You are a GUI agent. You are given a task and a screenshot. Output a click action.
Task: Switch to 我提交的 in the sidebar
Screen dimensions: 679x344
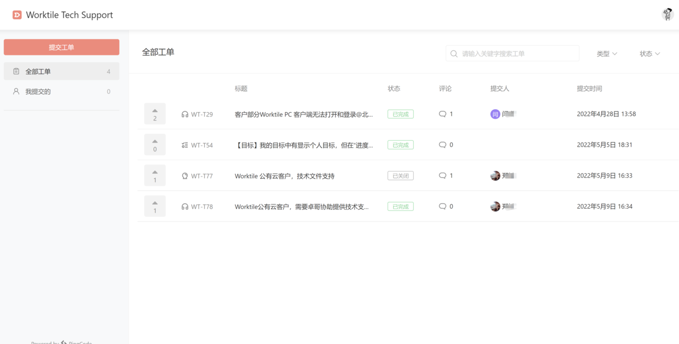61,92
